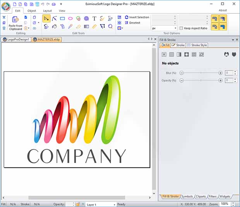Select the Zoom magnifier tool

[110, 26]
